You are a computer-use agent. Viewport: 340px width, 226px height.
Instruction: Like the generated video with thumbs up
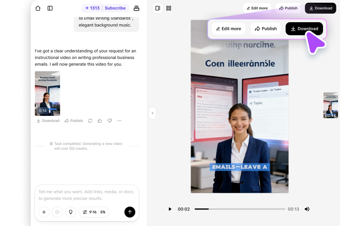click(x=100, y=121)
